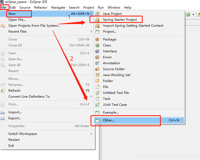Open the Window menu
Screen dimensions: 200x160
click(114, 8)
